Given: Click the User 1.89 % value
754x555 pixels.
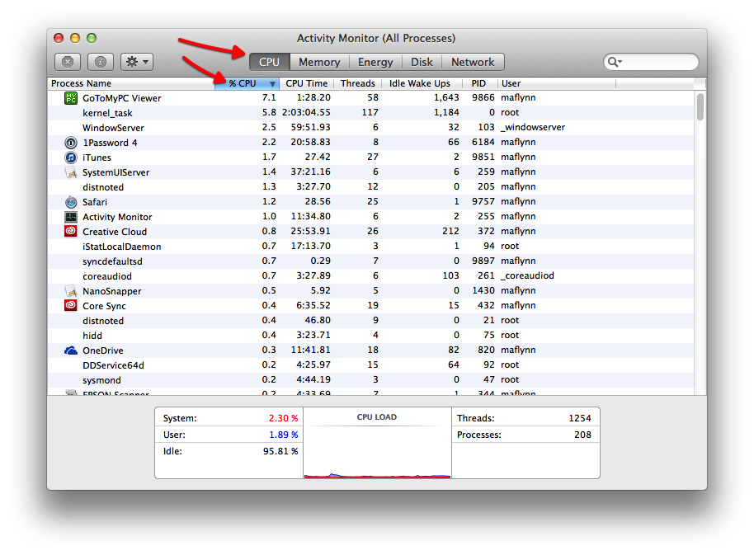Looking at the screenshot, I should (x=283, y=435).
